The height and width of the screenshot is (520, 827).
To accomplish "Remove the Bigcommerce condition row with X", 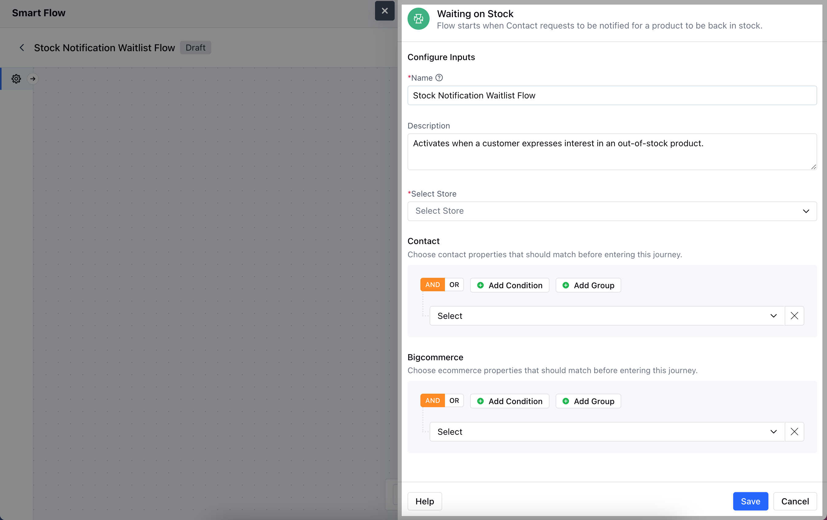I will 794,432.
